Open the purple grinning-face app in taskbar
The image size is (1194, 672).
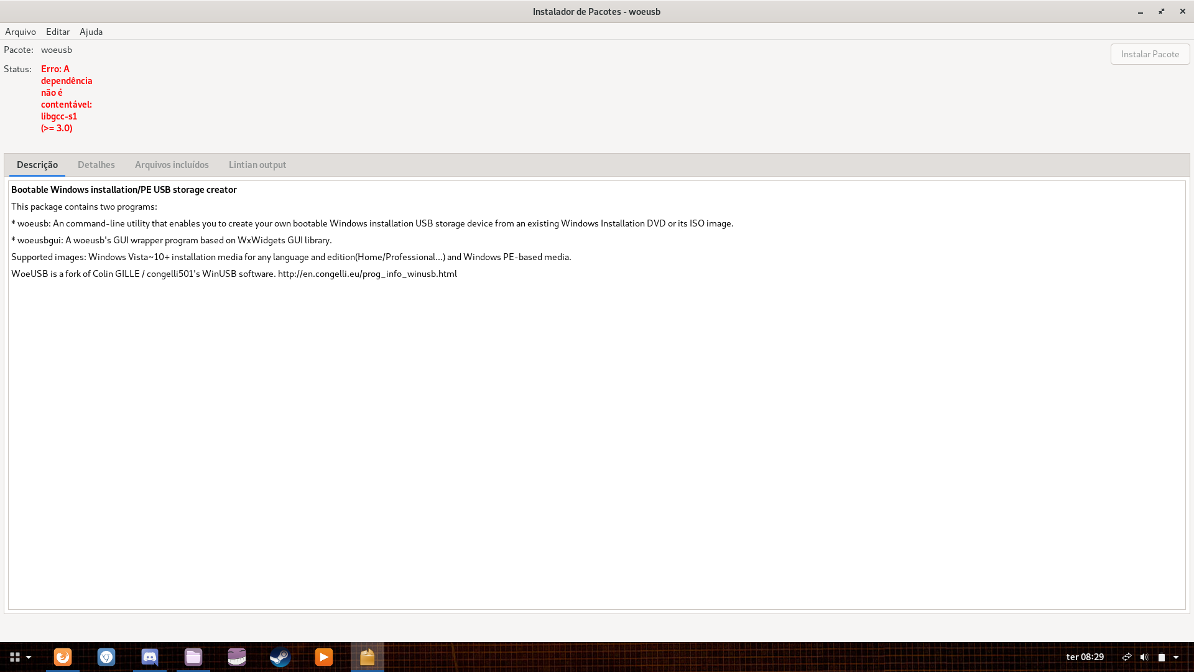[237, 657]
